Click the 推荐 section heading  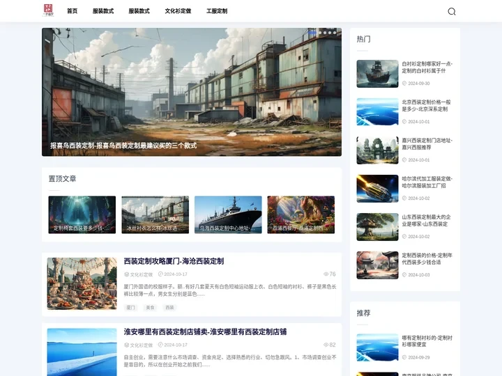click(x=364, y=313)
